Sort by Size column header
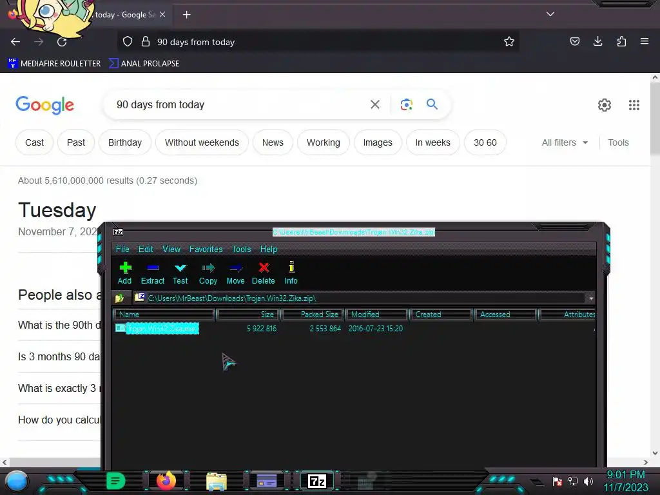 tap(248, 315)
